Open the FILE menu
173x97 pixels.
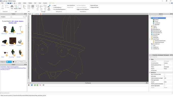(2, 3)
